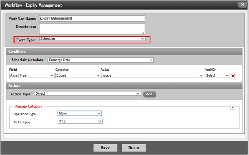Open the Value dropdown showing Image
Image resolution: width=249 pixels, height=155 pixels.
pos(153,75)
